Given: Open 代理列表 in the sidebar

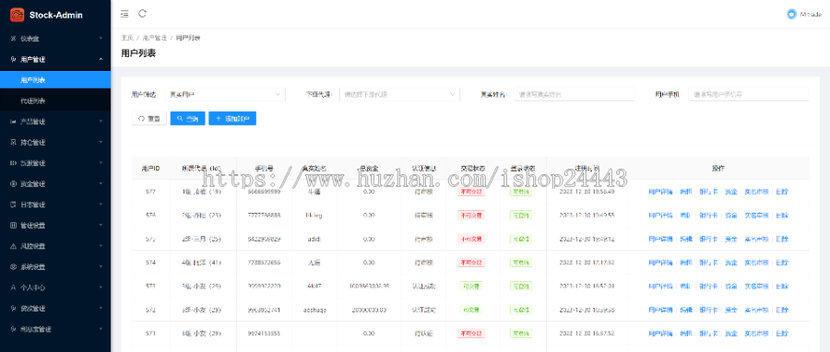Looking at the screenshot, I should (x=55, y=100).
